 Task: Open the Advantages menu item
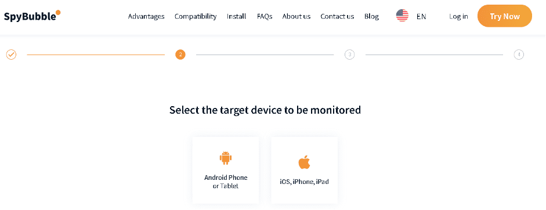pos(146,16)
